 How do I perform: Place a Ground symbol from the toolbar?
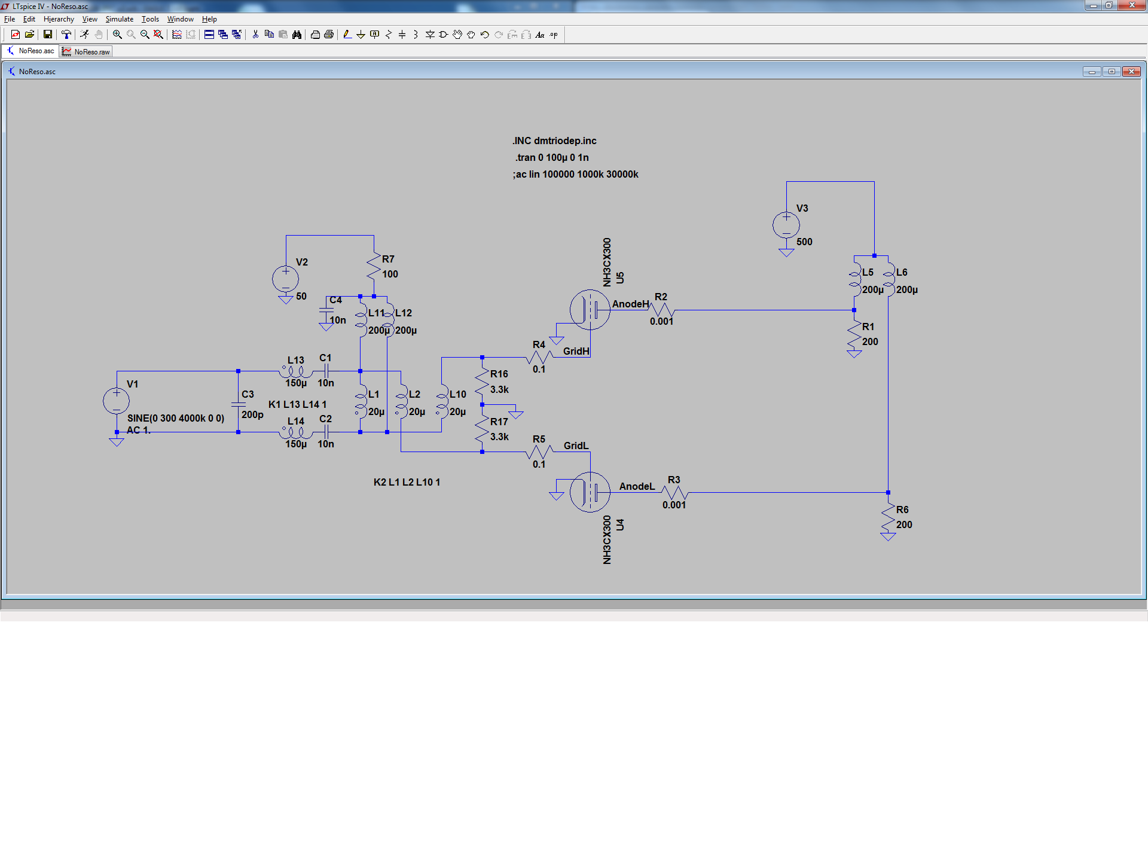pyautogui.click(x=361, y=35)
